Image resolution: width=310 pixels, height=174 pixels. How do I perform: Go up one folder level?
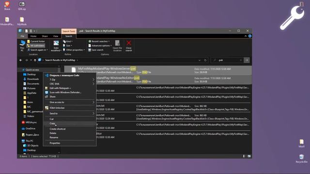[x=35, y=60]
